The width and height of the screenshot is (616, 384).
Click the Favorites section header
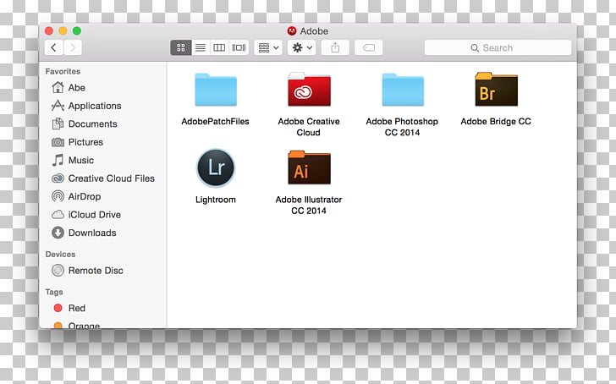pyautogui.click(x=63, y=71)
